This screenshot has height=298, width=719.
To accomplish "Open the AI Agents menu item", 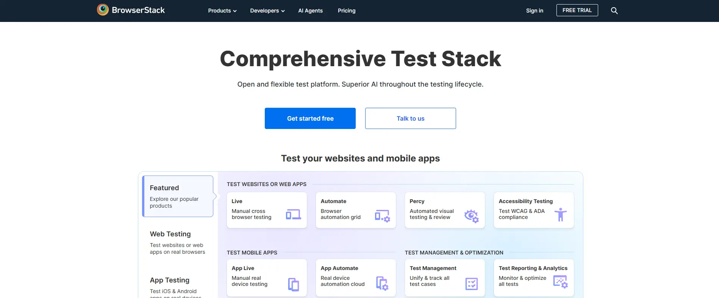I will pyautogui.click(x=310, y=11).
